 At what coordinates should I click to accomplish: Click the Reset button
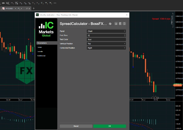coord(76,126)
